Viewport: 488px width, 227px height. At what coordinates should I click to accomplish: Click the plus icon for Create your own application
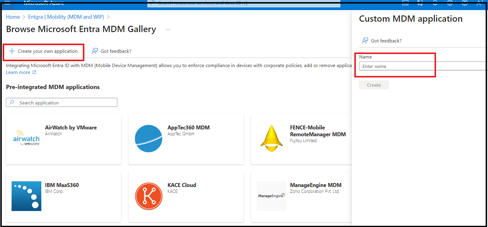point(12,51)
